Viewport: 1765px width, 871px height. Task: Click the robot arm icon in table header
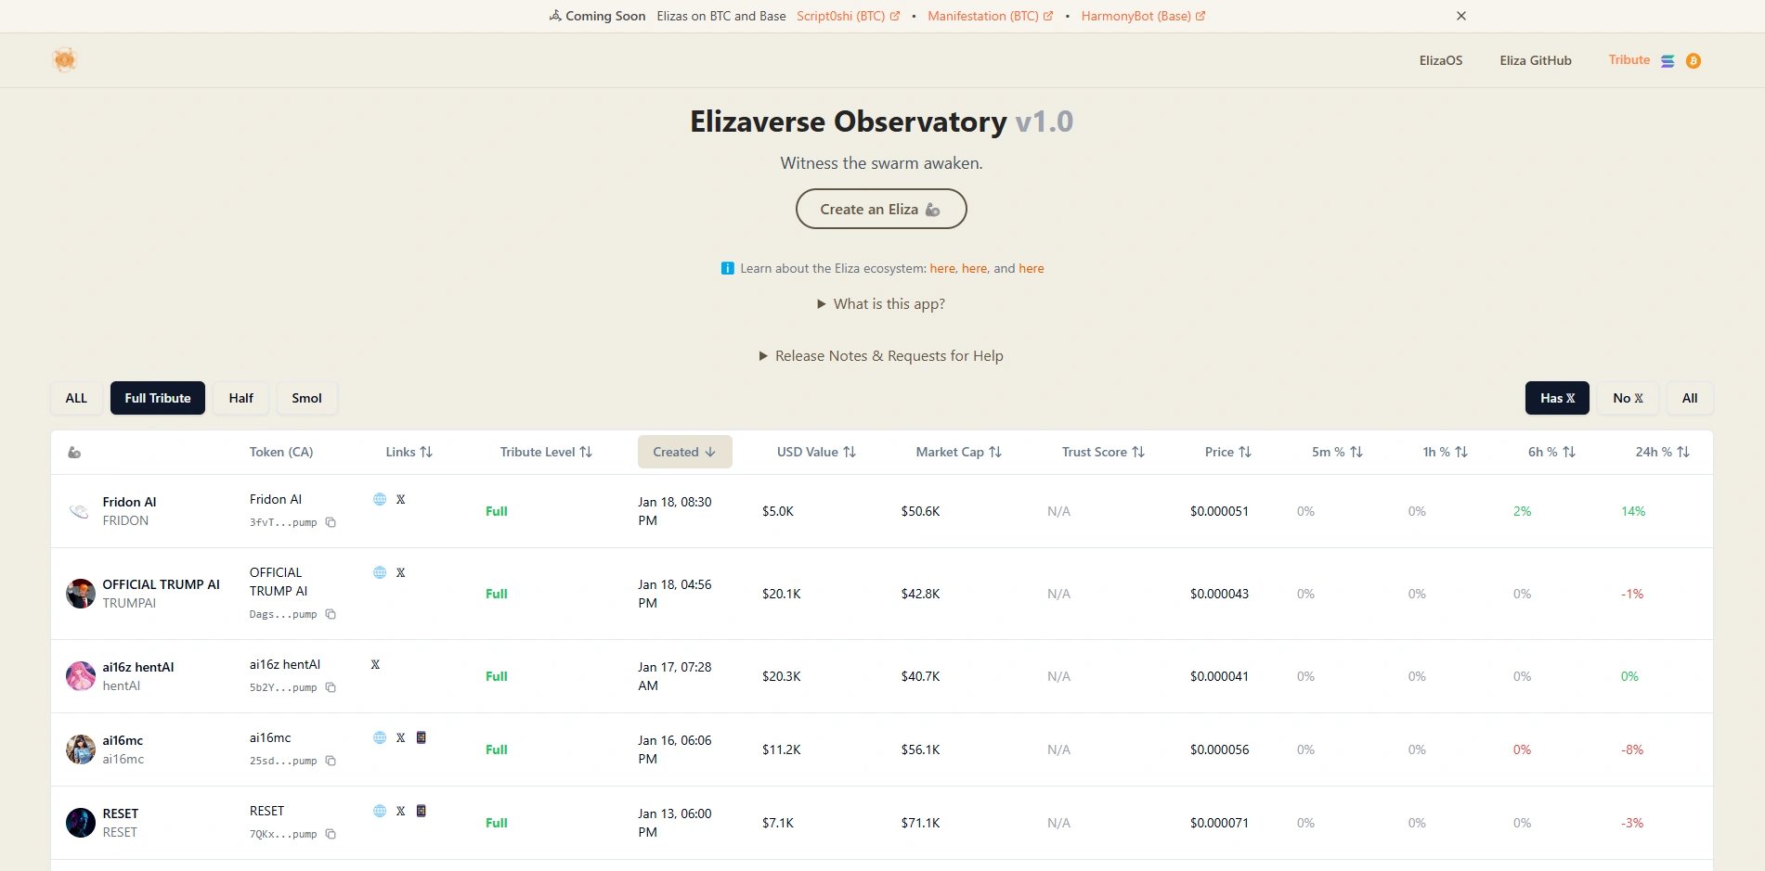[74, 453]
